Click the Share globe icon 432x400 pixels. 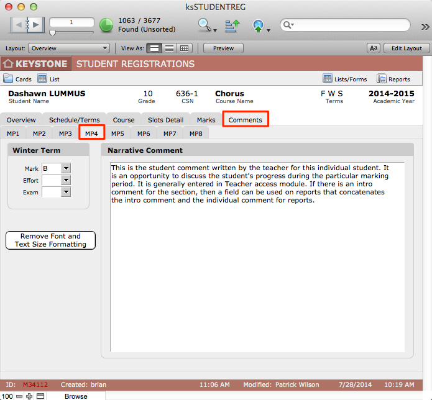coord(259,25)
